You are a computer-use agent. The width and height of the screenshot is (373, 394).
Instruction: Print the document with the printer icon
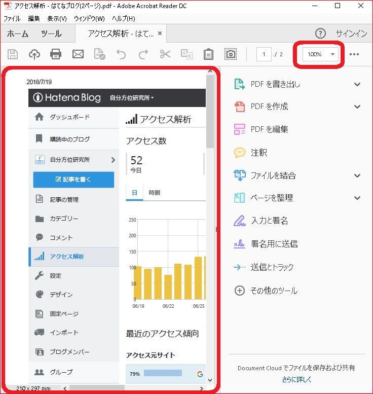[56, 54]
